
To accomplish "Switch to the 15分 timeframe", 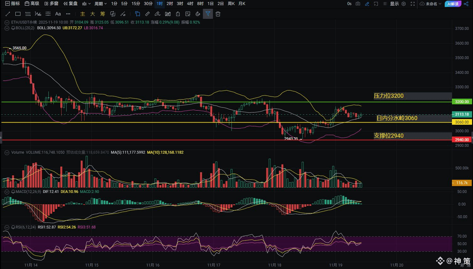I will point(136,4).
